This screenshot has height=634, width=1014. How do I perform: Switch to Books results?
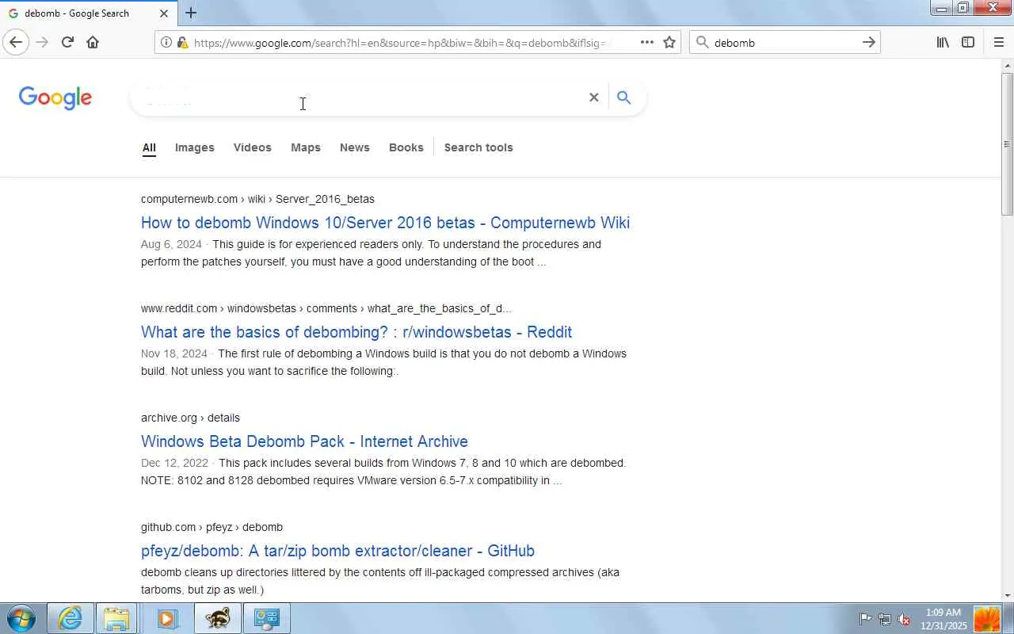pos(406,147)
